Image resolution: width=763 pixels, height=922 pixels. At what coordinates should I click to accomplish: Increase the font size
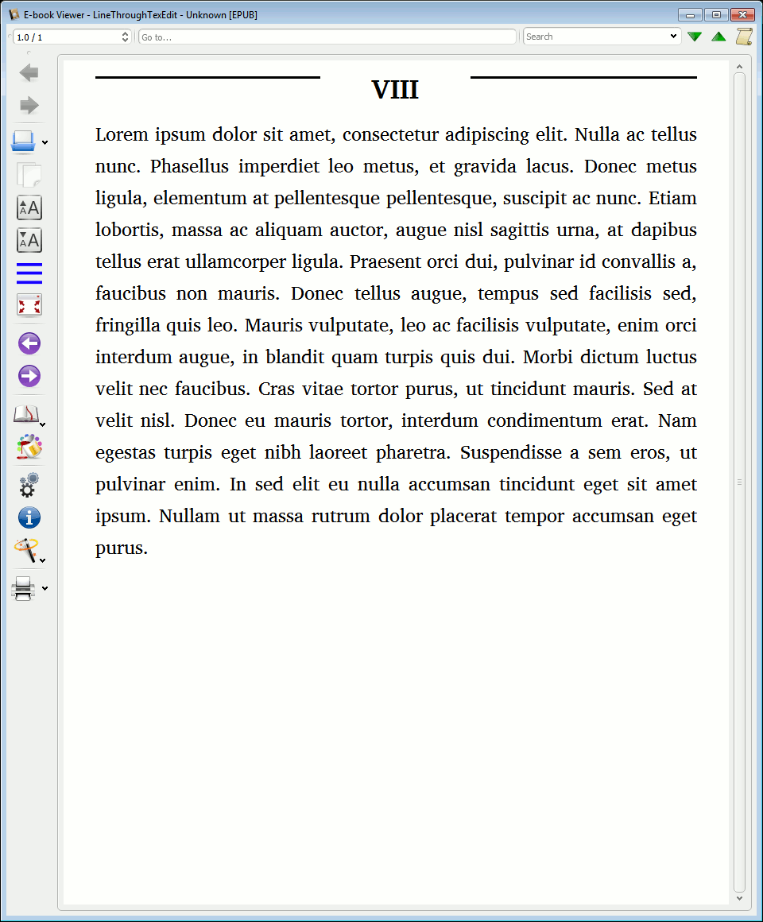pyautogui.click(x=29, y=207)
